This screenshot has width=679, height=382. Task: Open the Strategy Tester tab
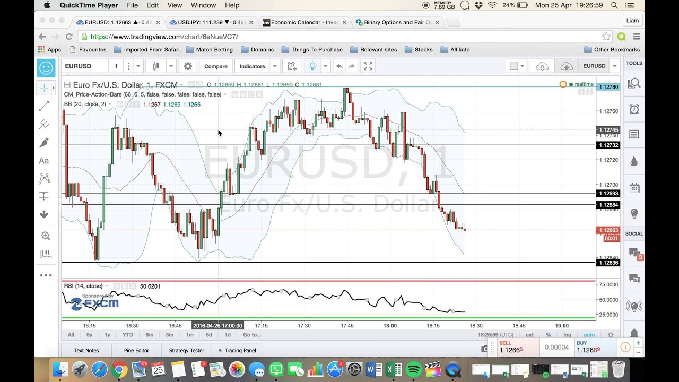(187, 350)
